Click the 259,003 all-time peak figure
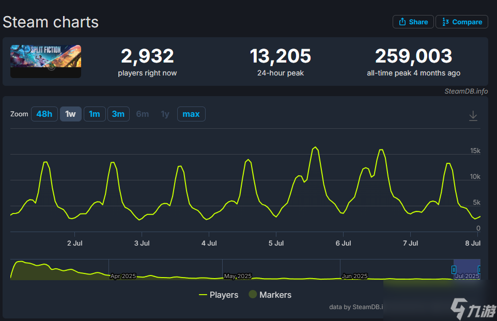Screen dimensions: 497x321 click(x=414, y=56)
